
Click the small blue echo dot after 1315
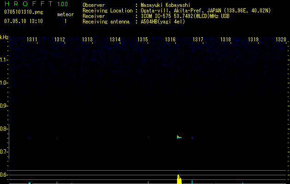tap(148, 137)
